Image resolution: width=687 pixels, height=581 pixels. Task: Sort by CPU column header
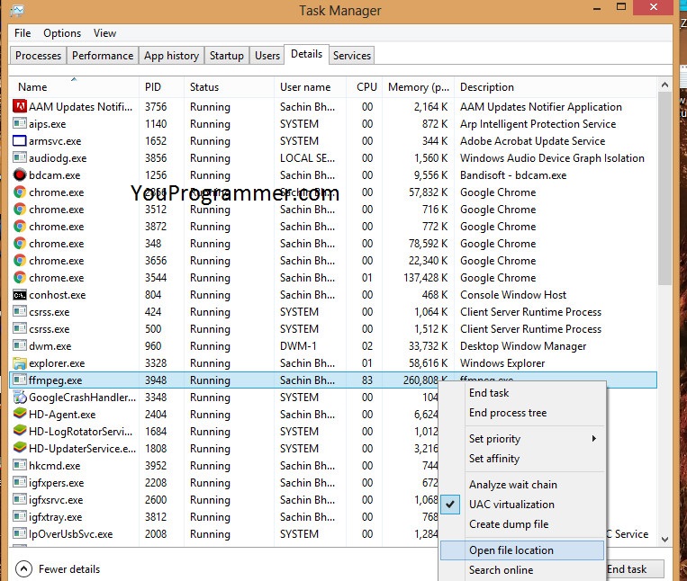366,87
